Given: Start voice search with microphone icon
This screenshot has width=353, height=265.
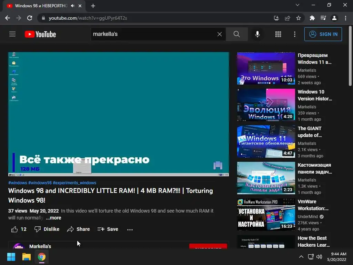Looking at the screenshot, I should tap(257, 34).
